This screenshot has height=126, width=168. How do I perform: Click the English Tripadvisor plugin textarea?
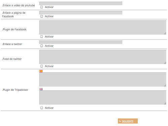103,97
